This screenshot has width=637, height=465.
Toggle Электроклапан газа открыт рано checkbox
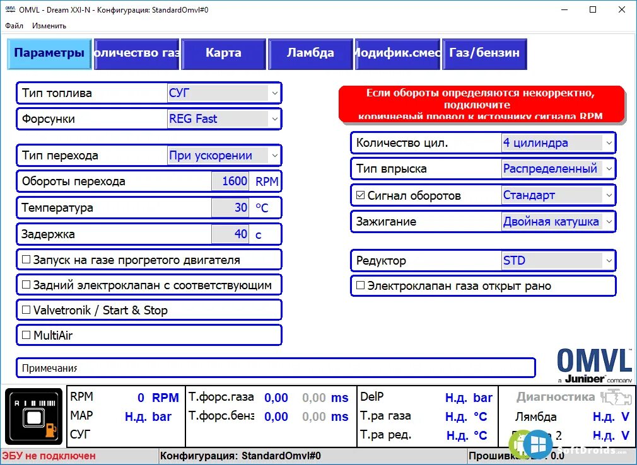pyautogui.click(x=360, y=285)
